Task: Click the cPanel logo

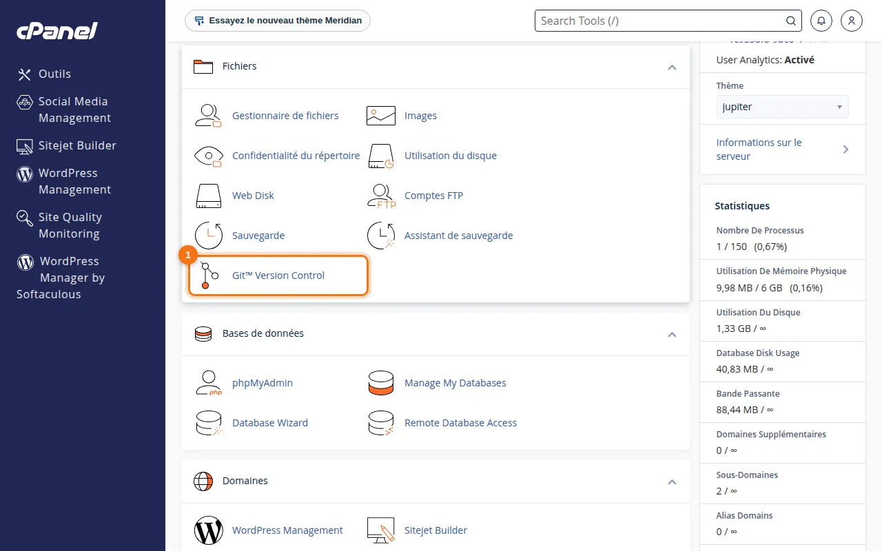Action: tap(57, 31)
